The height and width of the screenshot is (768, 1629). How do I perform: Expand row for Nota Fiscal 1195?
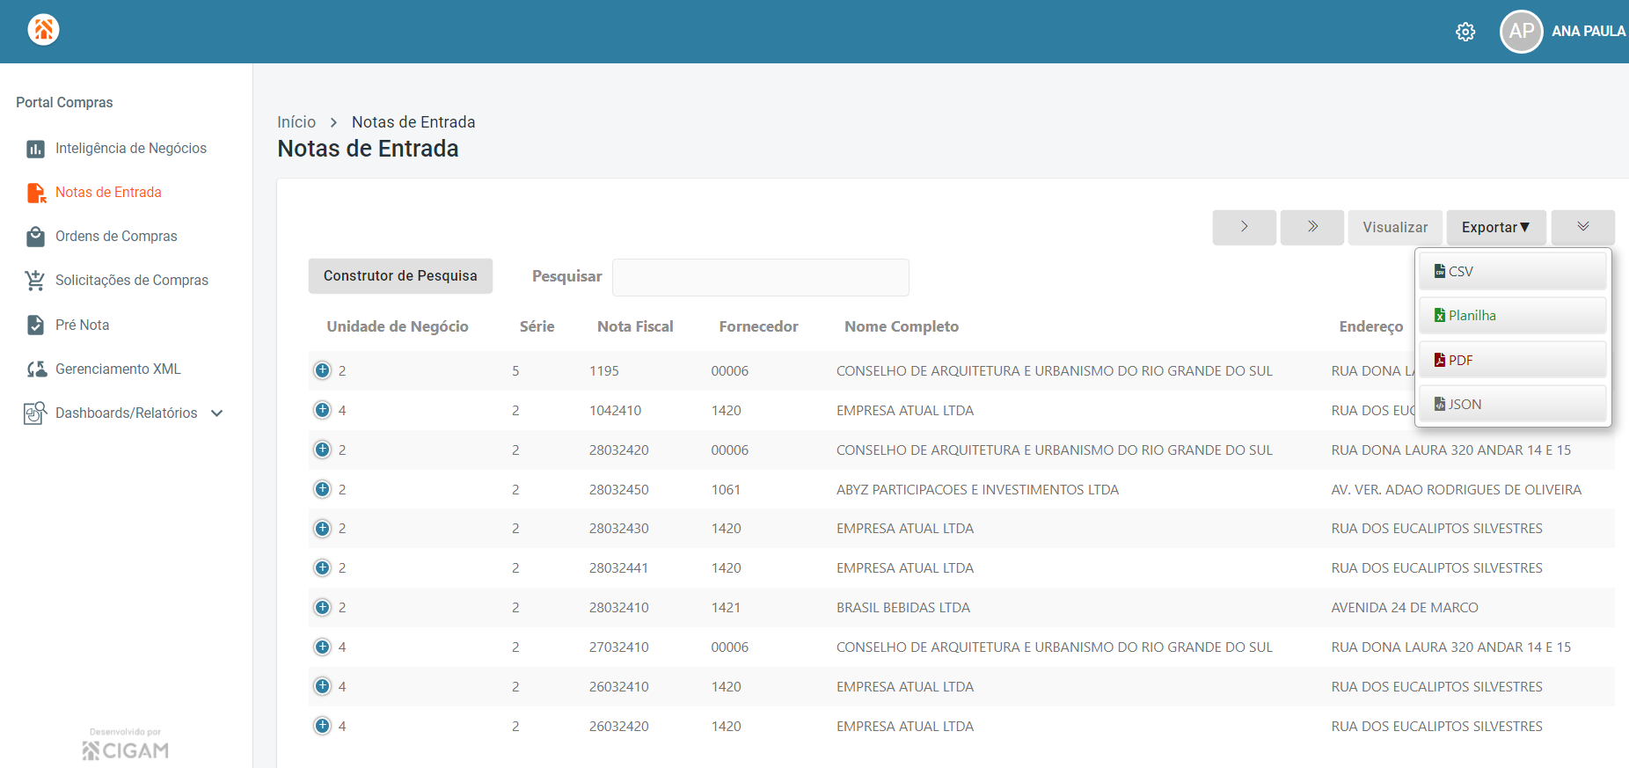click(323, 370)
